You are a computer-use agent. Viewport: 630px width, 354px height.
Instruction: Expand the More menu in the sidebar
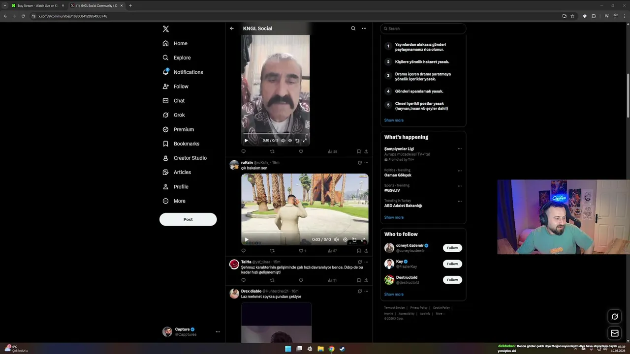tap(174, 201)
